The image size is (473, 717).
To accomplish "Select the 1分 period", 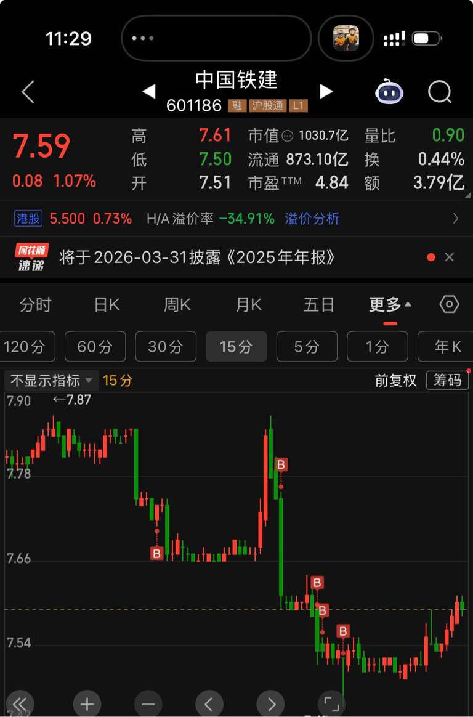I will click(378, 347).
